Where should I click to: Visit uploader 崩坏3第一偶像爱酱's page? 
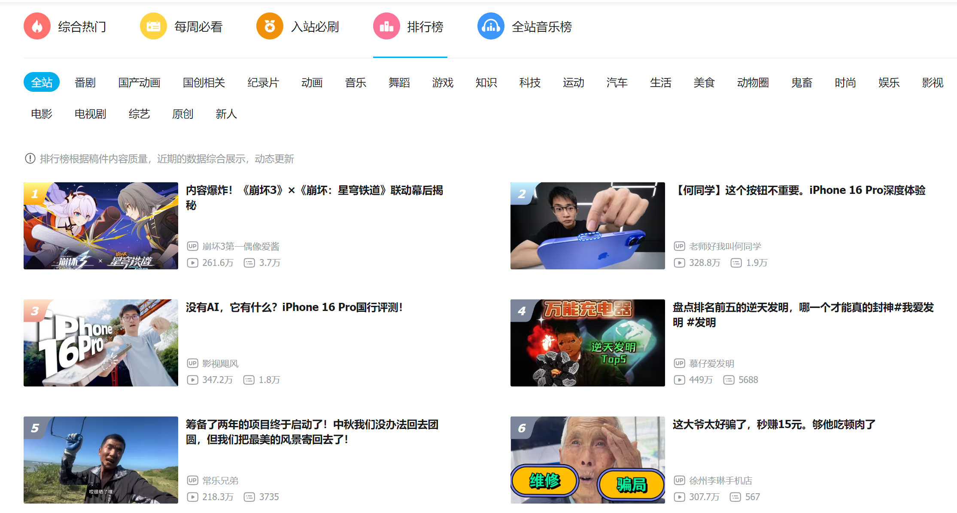pos(241,247)
